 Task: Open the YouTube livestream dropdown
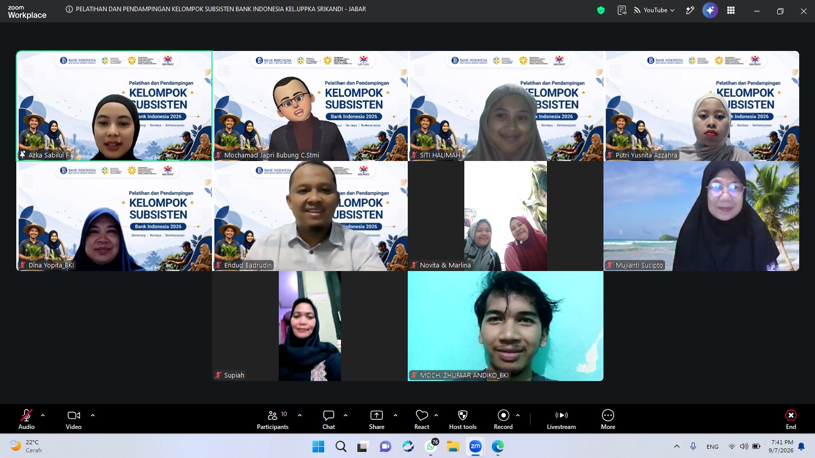654,10
